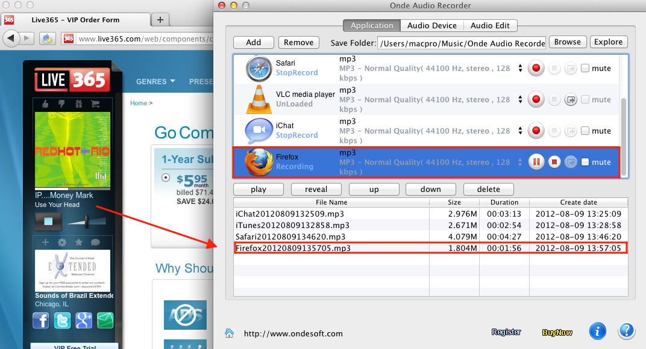Open the help question mark icon

(626, 331)
